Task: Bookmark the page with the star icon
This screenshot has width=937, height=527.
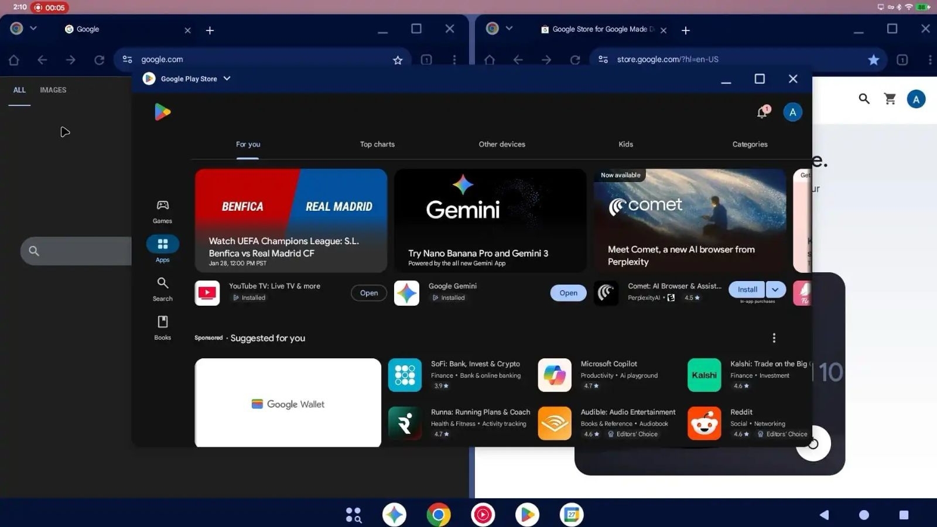Action: [x=398, y=59]
